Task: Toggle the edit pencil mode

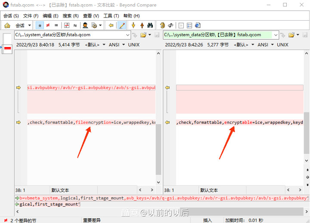Action: 122,25
